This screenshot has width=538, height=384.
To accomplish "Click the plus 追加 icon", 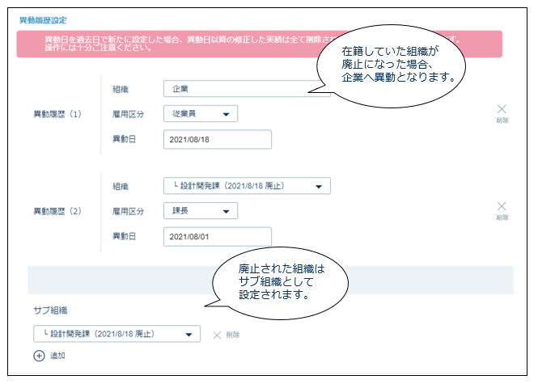I will pos(39,356).
